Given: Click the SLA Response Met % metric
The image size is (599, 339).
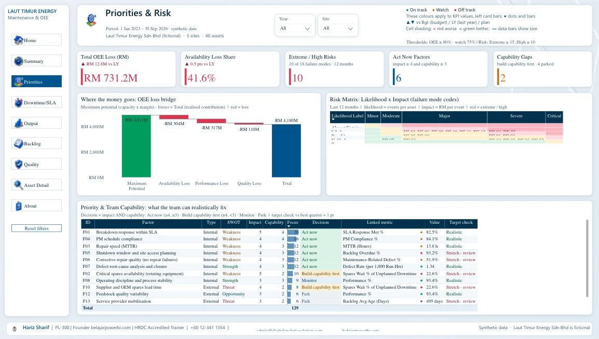Looking at the screenshot, I should click(363, 232).
